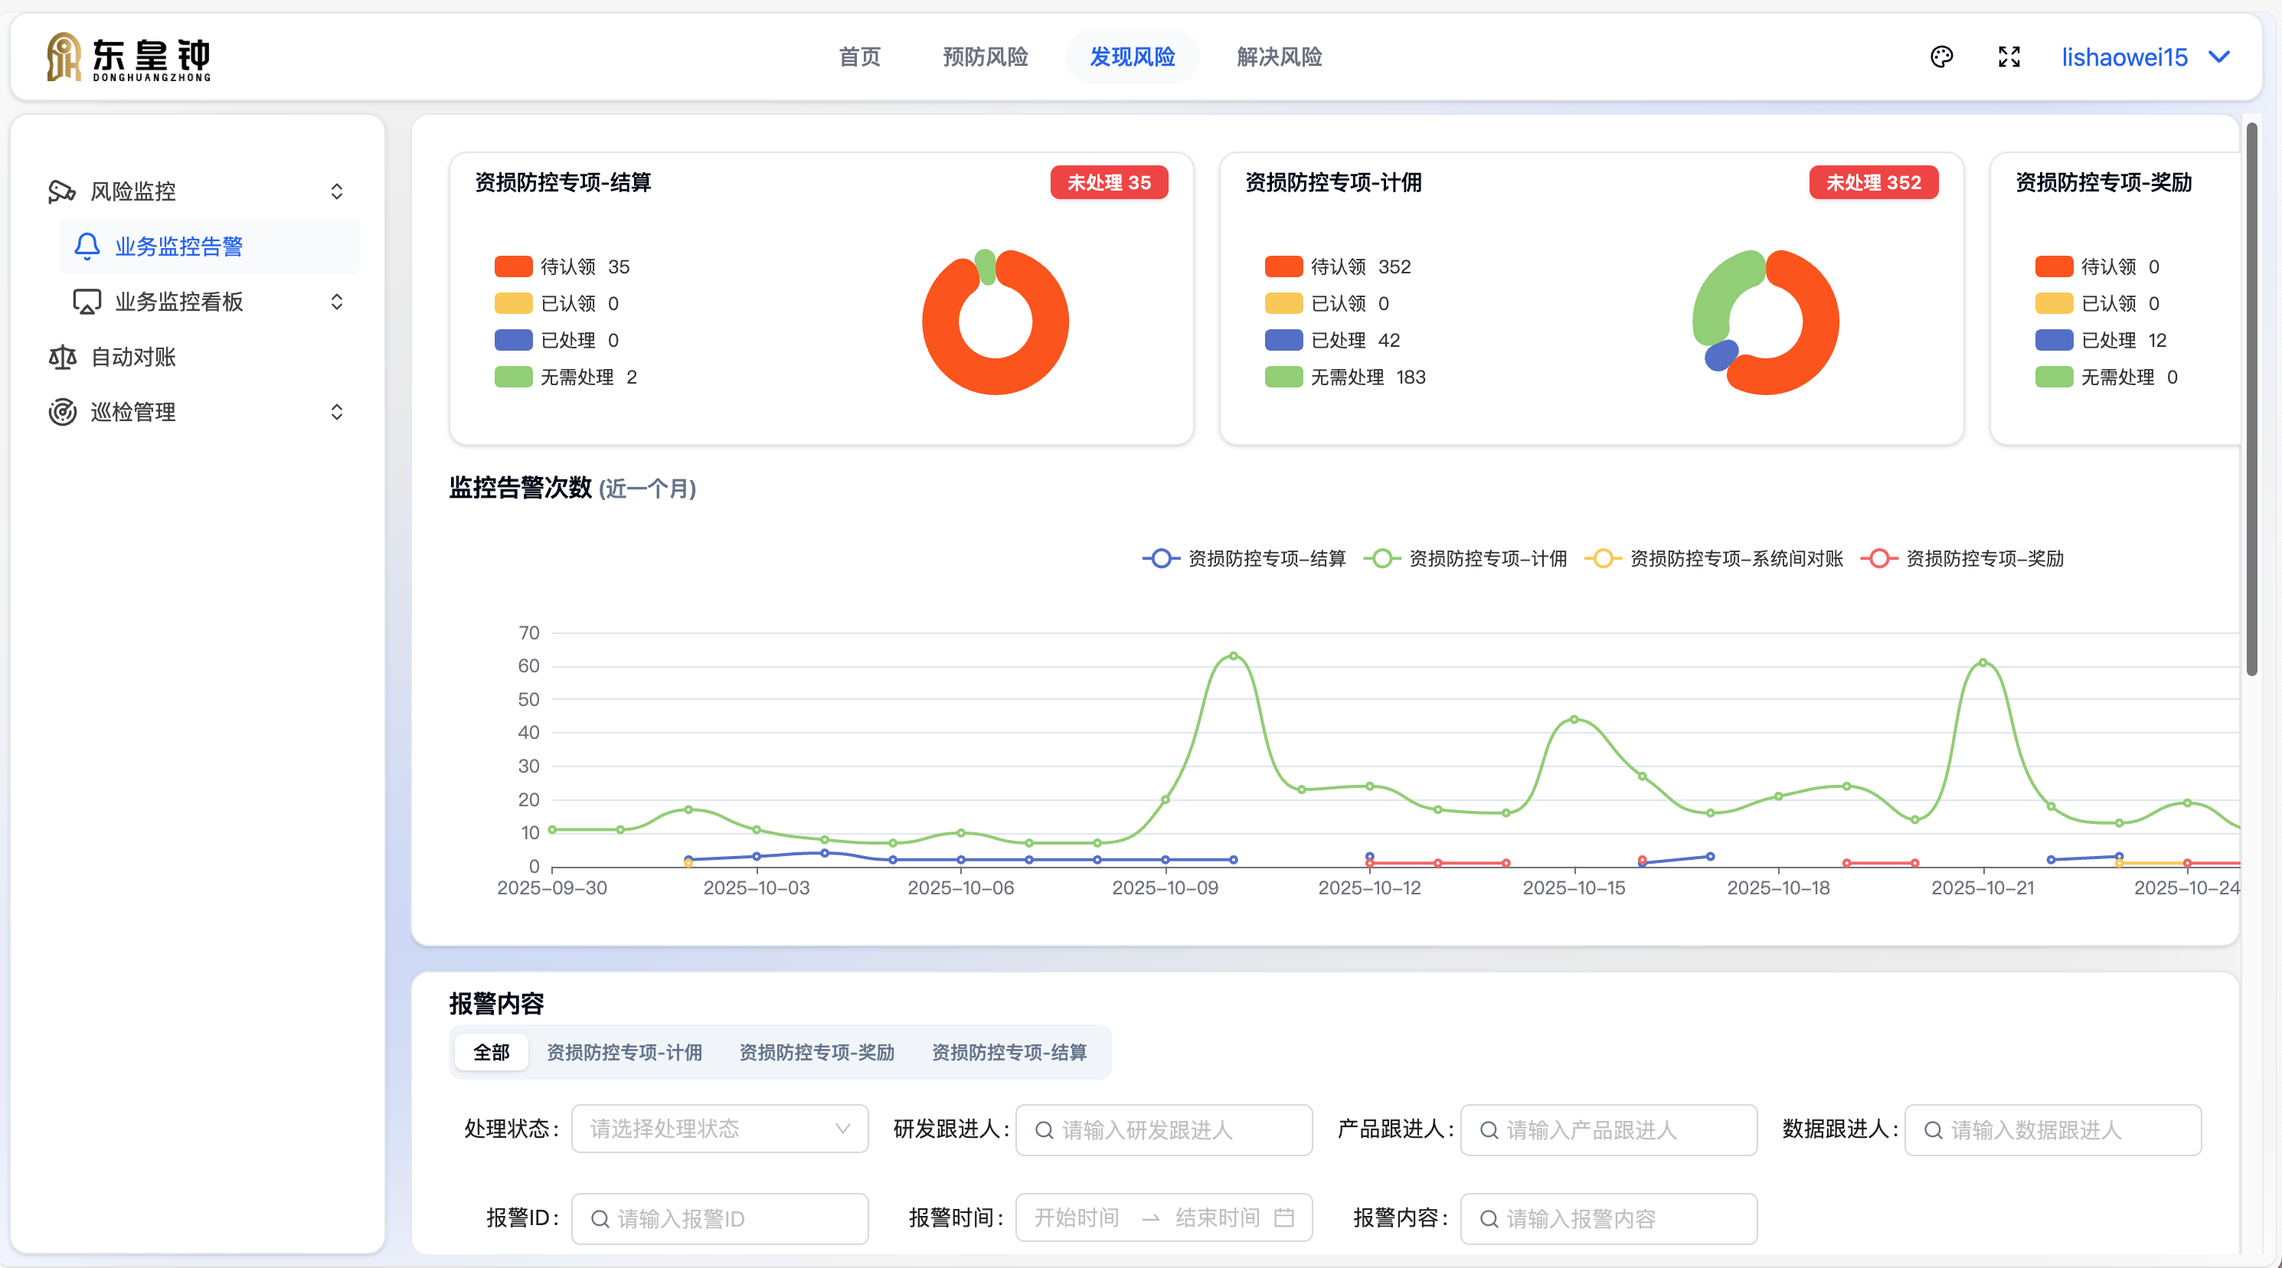Click the 未处理 352 badge
Screen dimensions: 2282x1268
click(x=1873, y=182)
